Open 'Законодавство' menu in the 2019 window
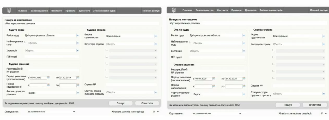The height and width of the screenshot is (120, 329). click(x=39, y=11)
